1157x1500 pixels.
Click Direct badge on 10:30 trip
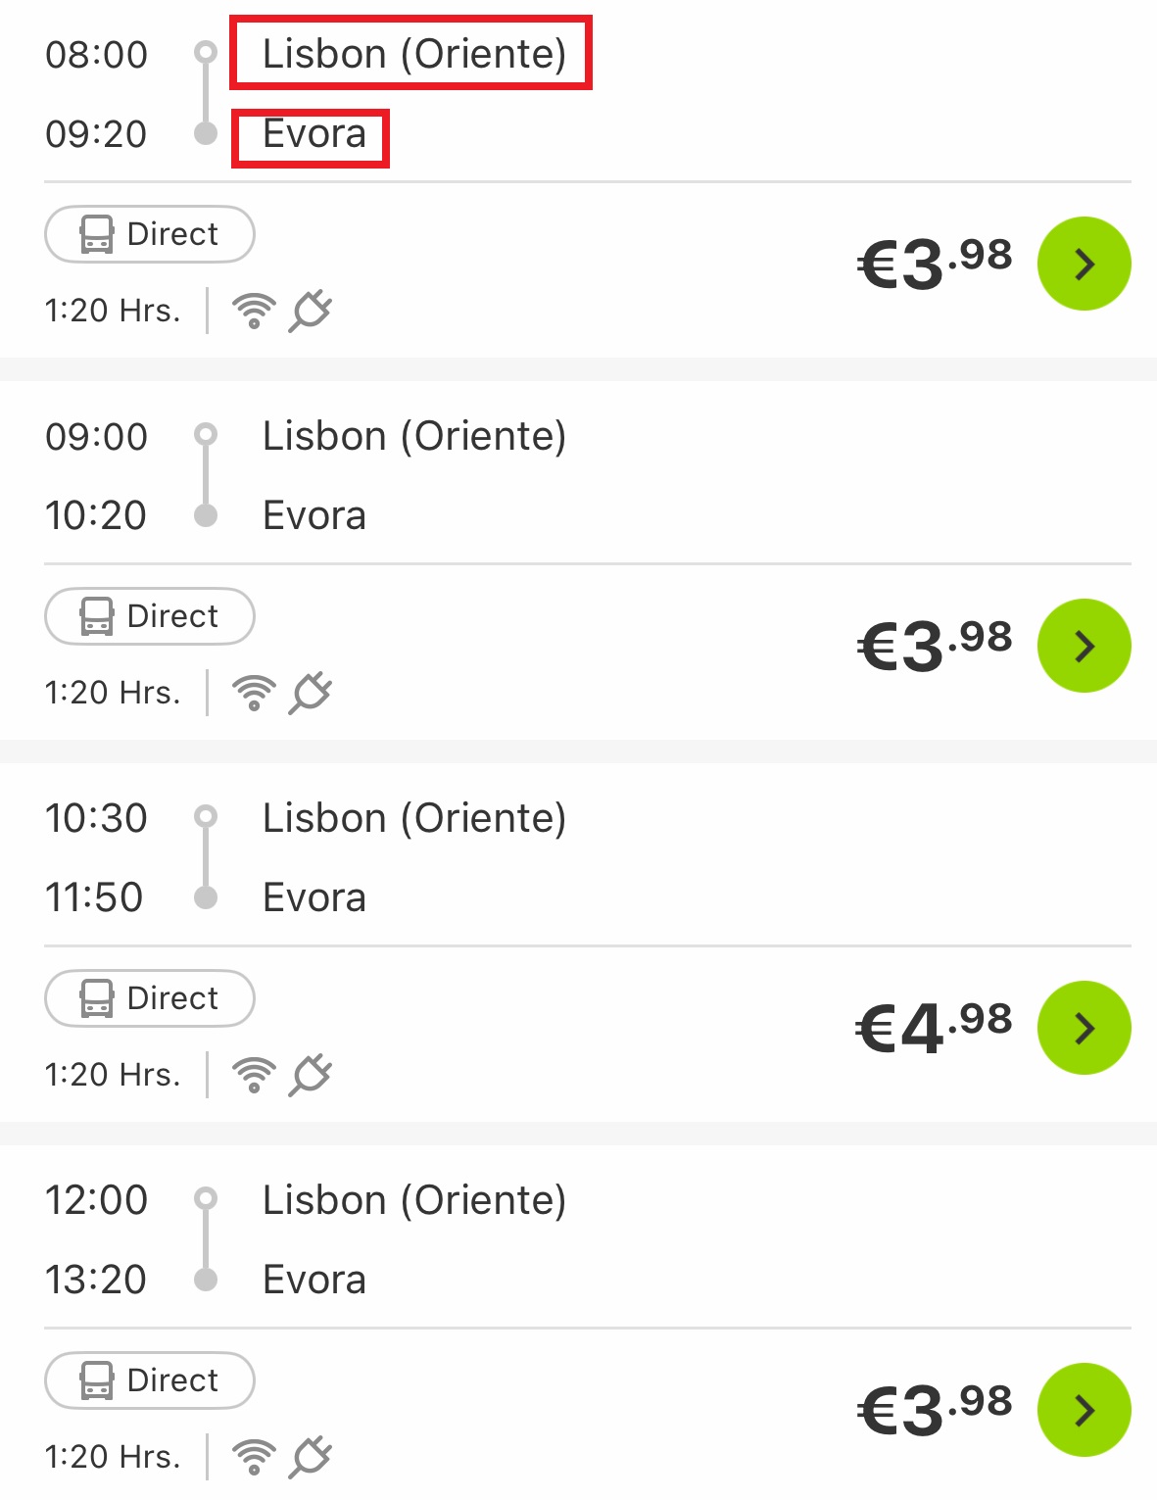pos(150,998)
